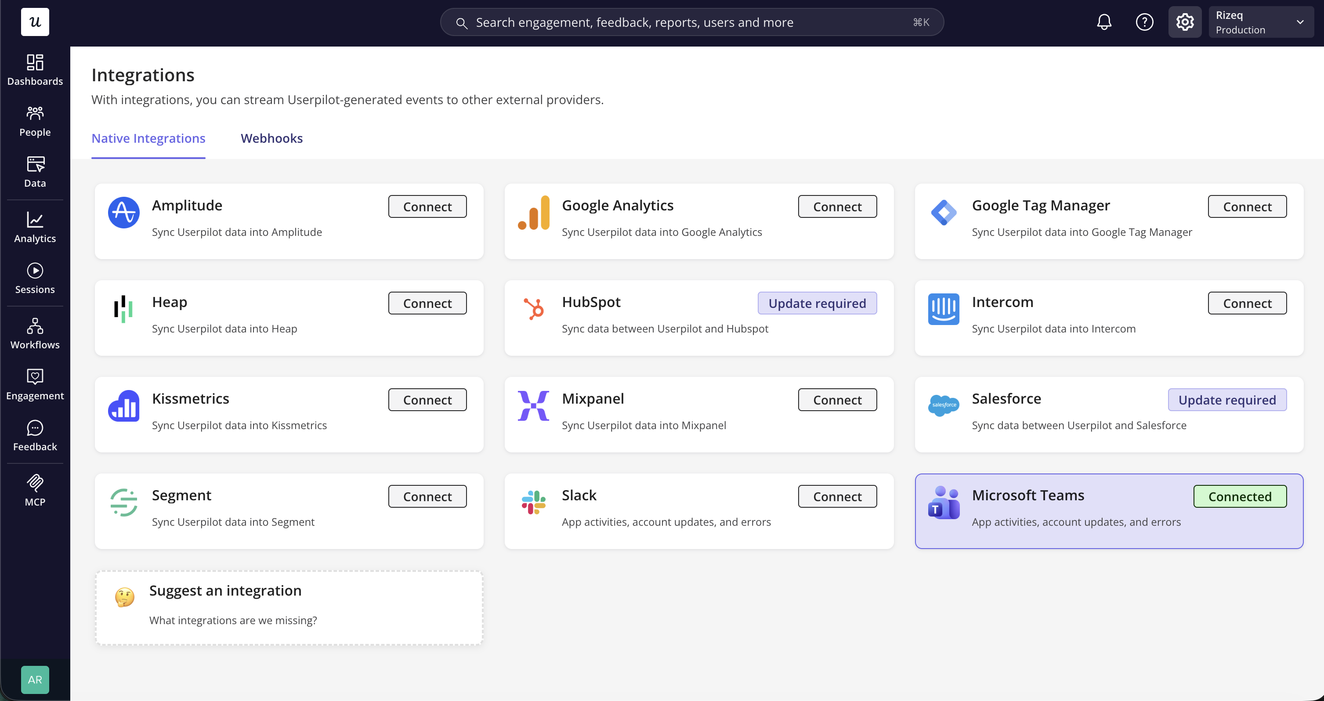Click the AR user avatar
Screen dimensions: 1324x701
click(35, 679)
